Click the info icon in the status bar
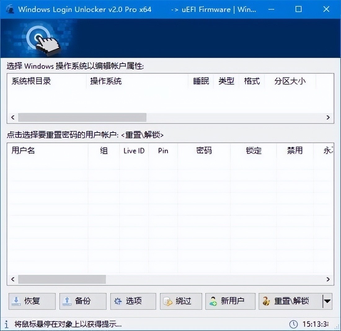 click(x=7, y=324)
